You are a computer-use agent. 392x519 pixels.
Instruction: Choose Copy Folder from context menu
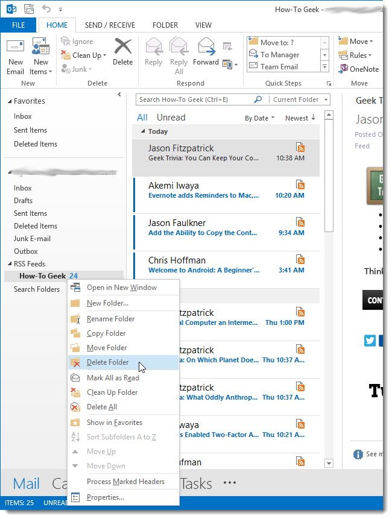(123, 333)
